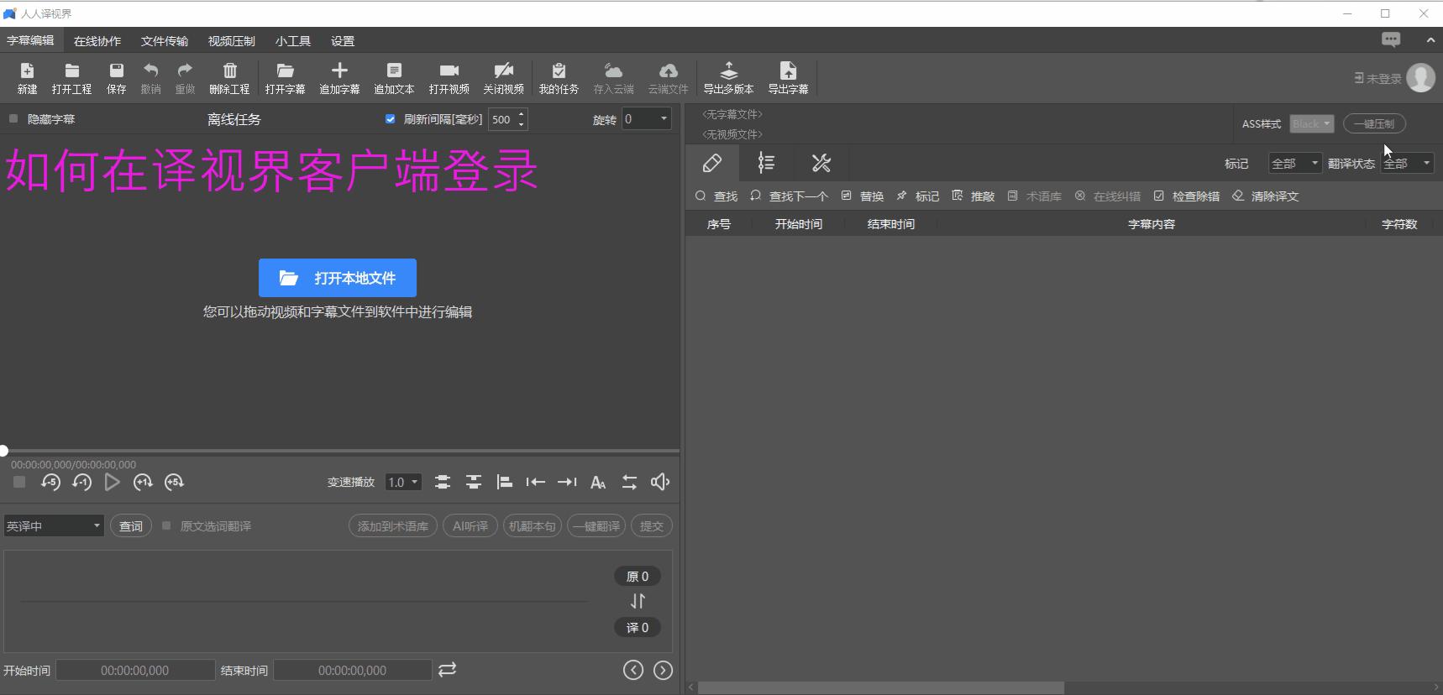Viewport: 1443px width, 695px height.
Task: Open the 视频压制 menu
Action: (x=231, y=41)
